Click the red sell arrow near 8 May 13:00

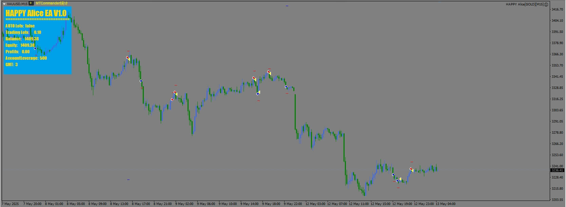128,58
